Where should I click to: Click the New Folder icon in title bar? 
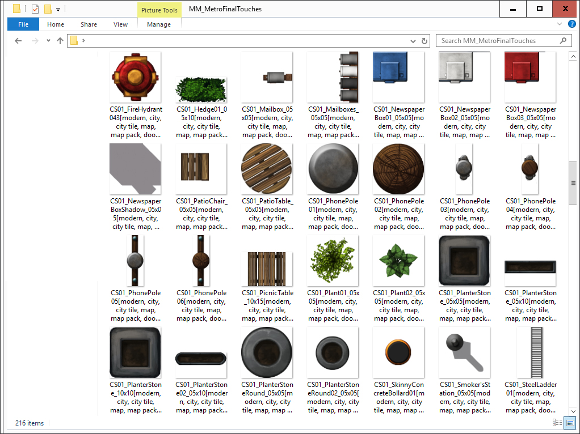48,9
